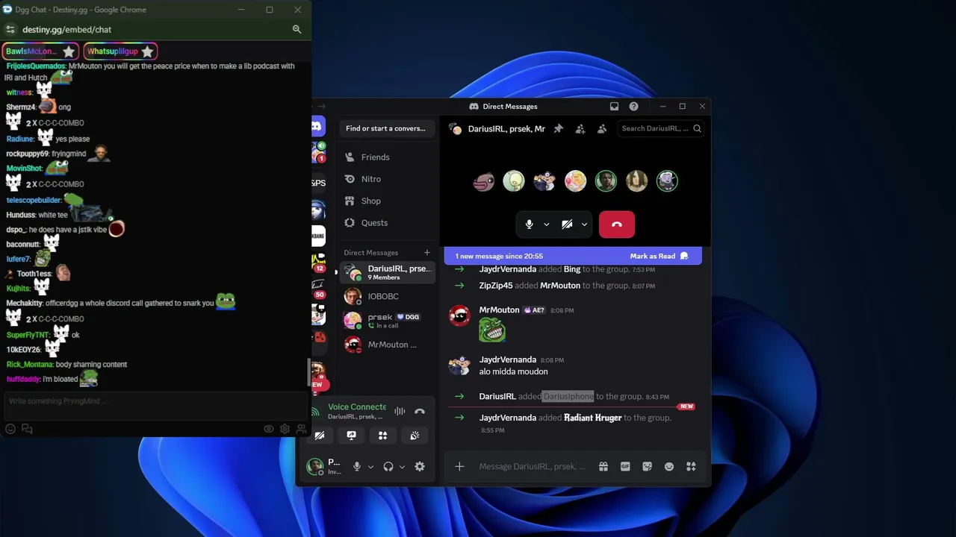Toggle the Dgg chat eye visibility icon
Viewport: 956px width, 537px height.
tap(269, 429)
